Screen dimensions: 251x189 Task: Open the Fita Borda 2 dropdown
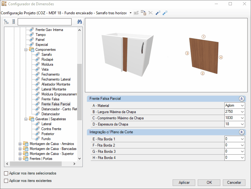click(242, 145)
